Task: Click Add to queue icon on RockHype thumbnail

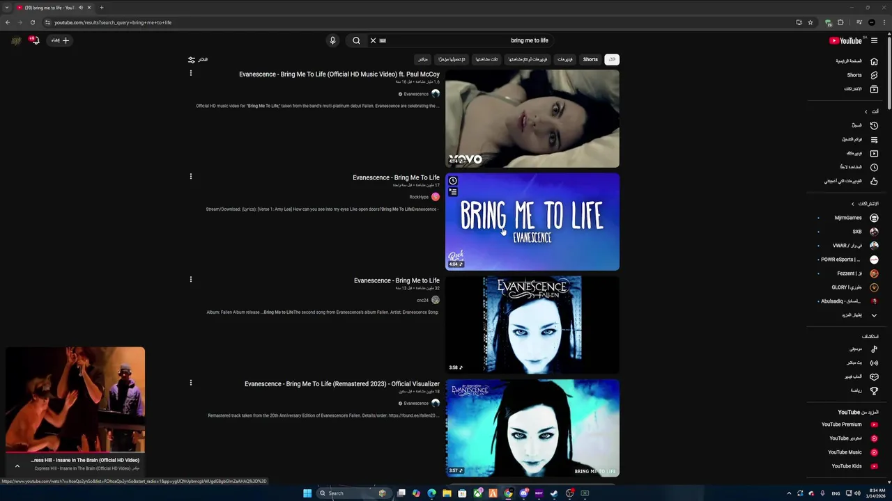Action: [x=453, y=191]
